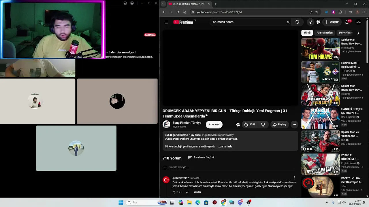Image resolution: width=369 pixels, height=207 pixels.
Task: Close the ÖRÜMCEK-ADAM browser tab
Action: tap(208, 4)
